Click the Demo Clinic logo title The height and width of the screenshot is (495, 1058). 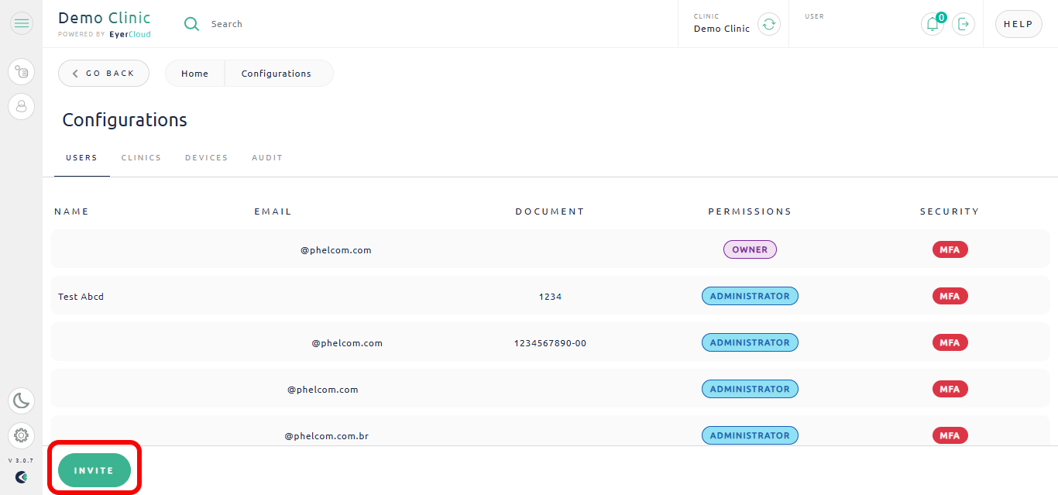(x=105, y=18)
